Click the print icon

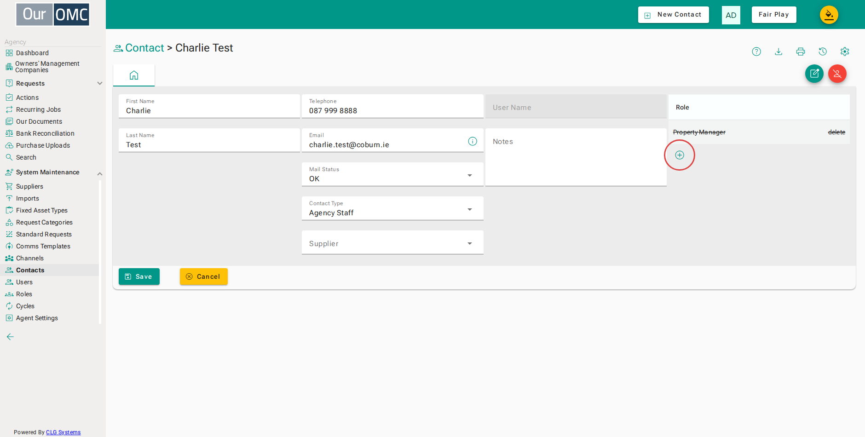pos(801,52)
